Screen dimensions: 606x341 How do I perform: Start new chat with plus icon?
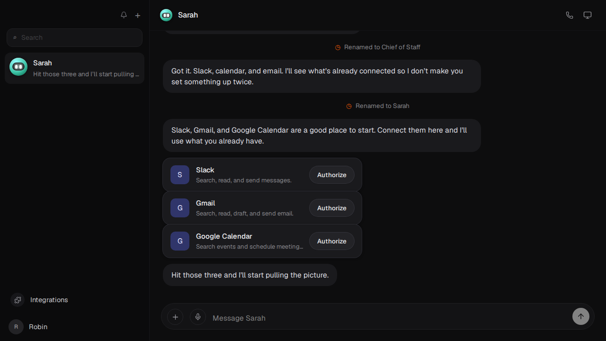tap(138, 15)
